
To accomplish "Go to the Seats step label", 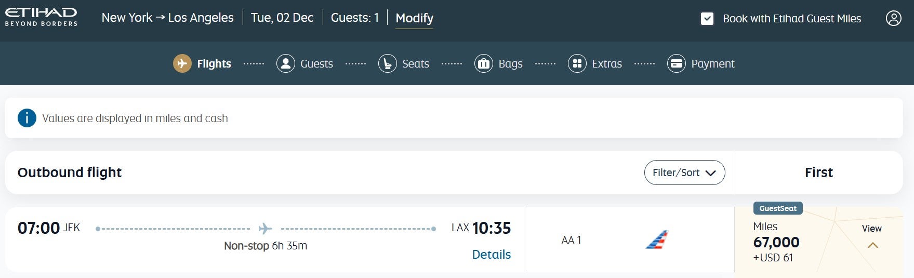I will click(416, 64).
